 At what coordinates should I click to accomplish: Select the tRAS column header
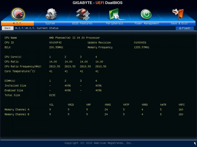click(108, 105)
